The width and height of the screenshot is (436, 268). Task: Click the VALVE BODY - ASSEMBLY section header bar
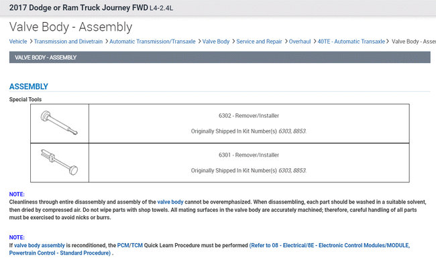pyautogui.click(x=219, y=57)
